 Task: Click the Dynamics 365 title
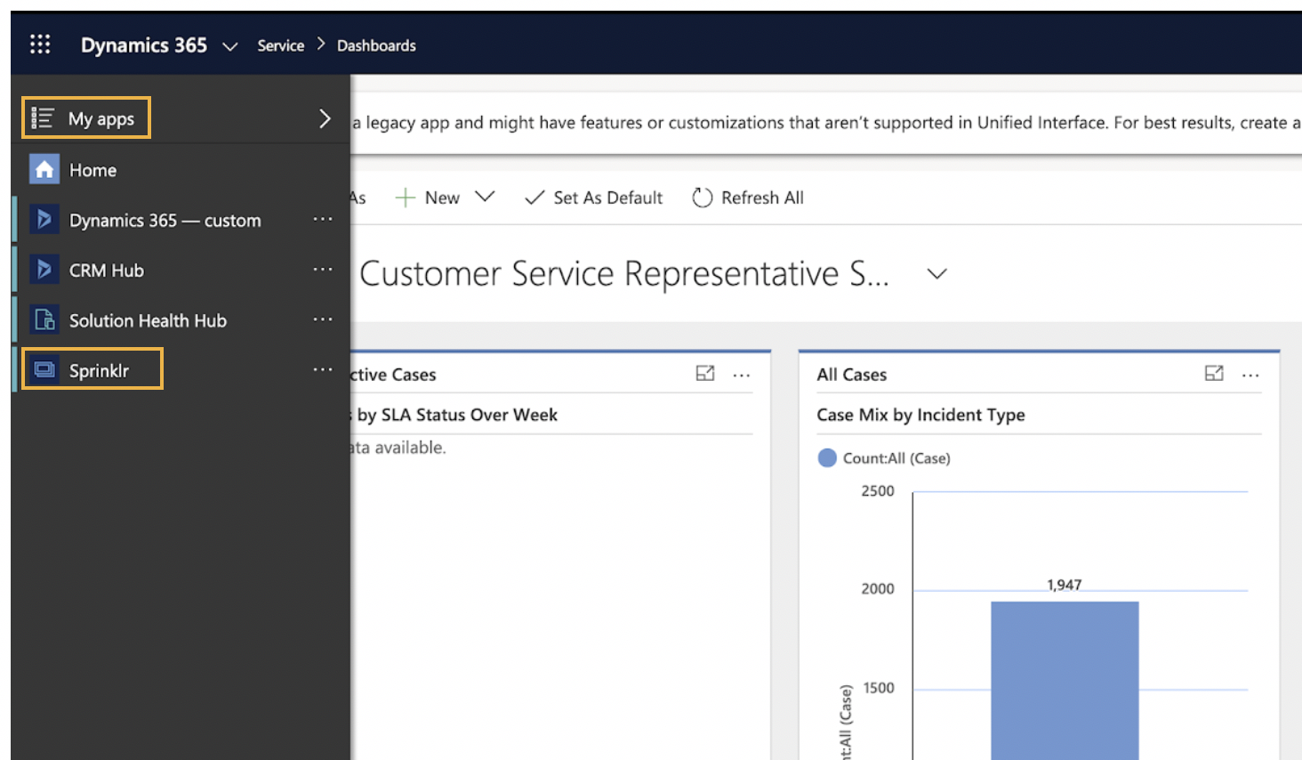[x=144, y=45]
